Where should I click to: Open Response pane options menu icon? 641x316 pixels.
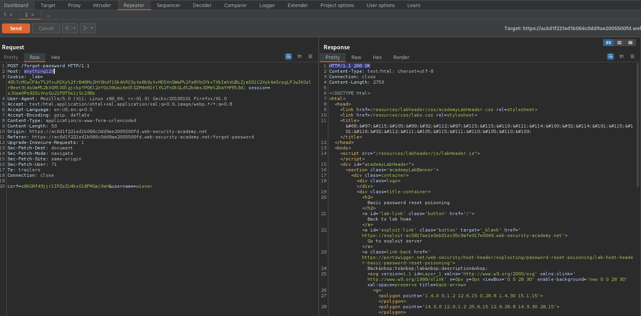632,56
